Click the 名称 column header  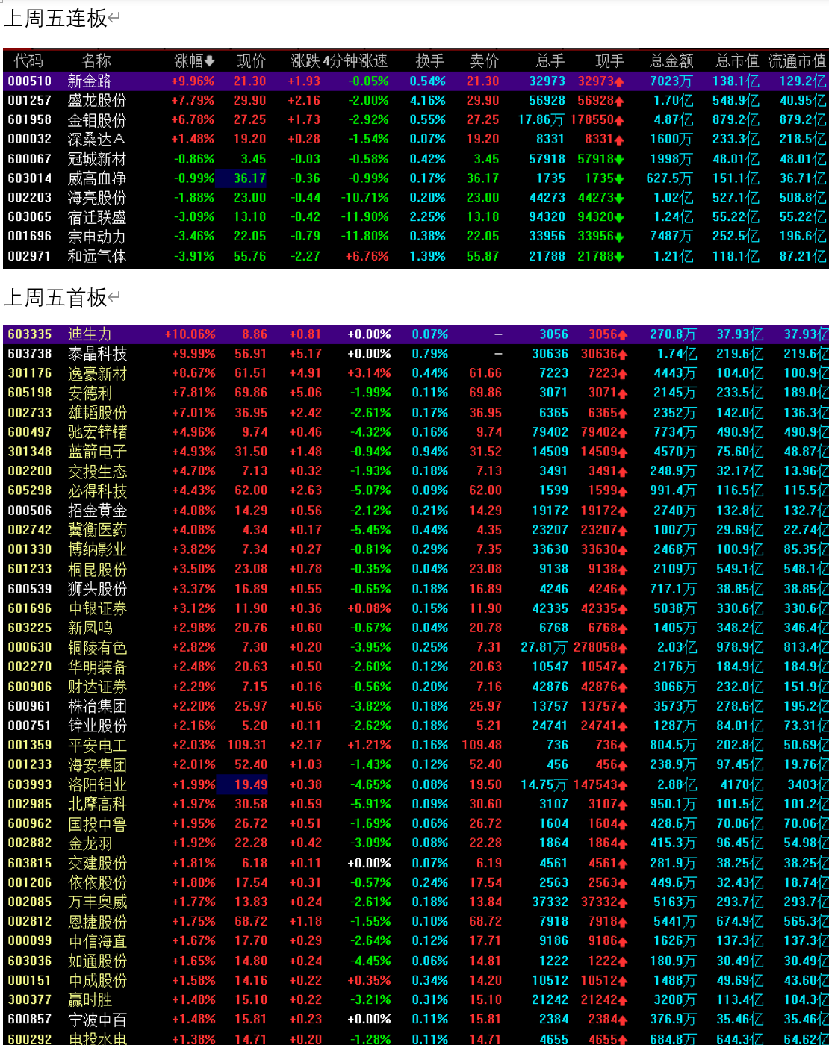click(x=96, y=61)
